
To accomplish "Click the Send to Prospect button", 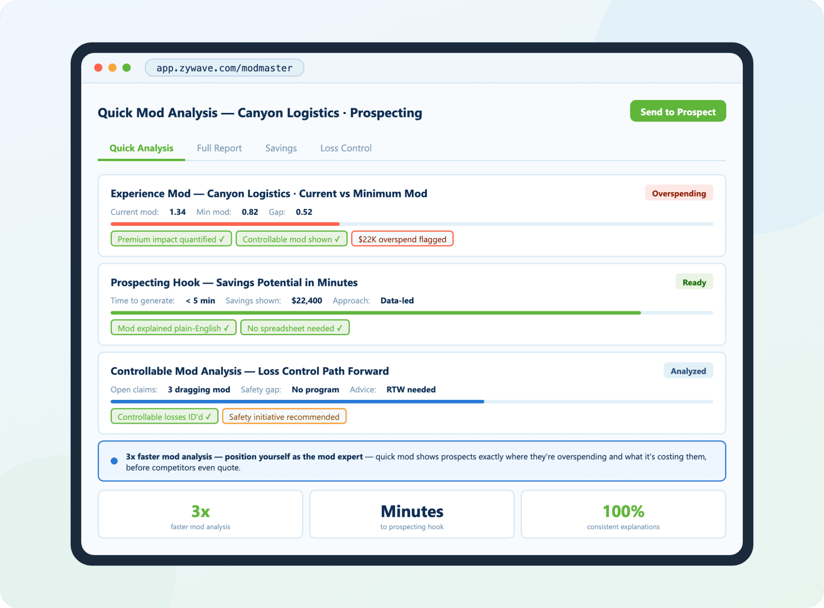I will click(x=678, y=111).
